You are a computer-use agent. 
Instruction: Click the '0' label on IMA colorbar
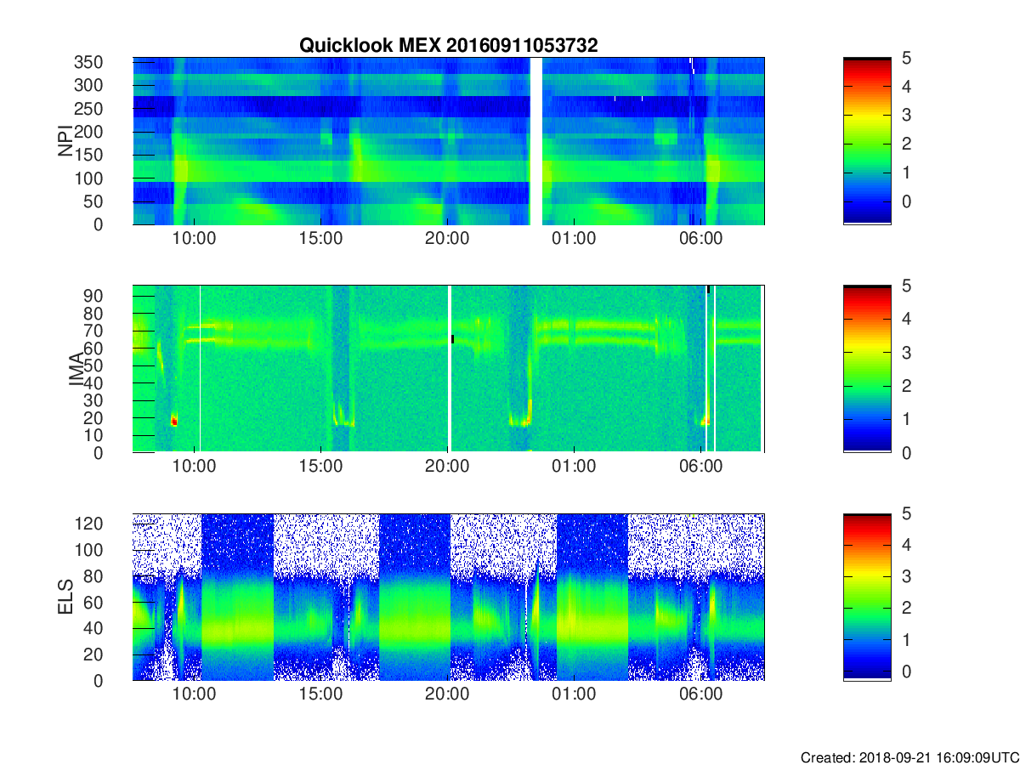point(906,452)
